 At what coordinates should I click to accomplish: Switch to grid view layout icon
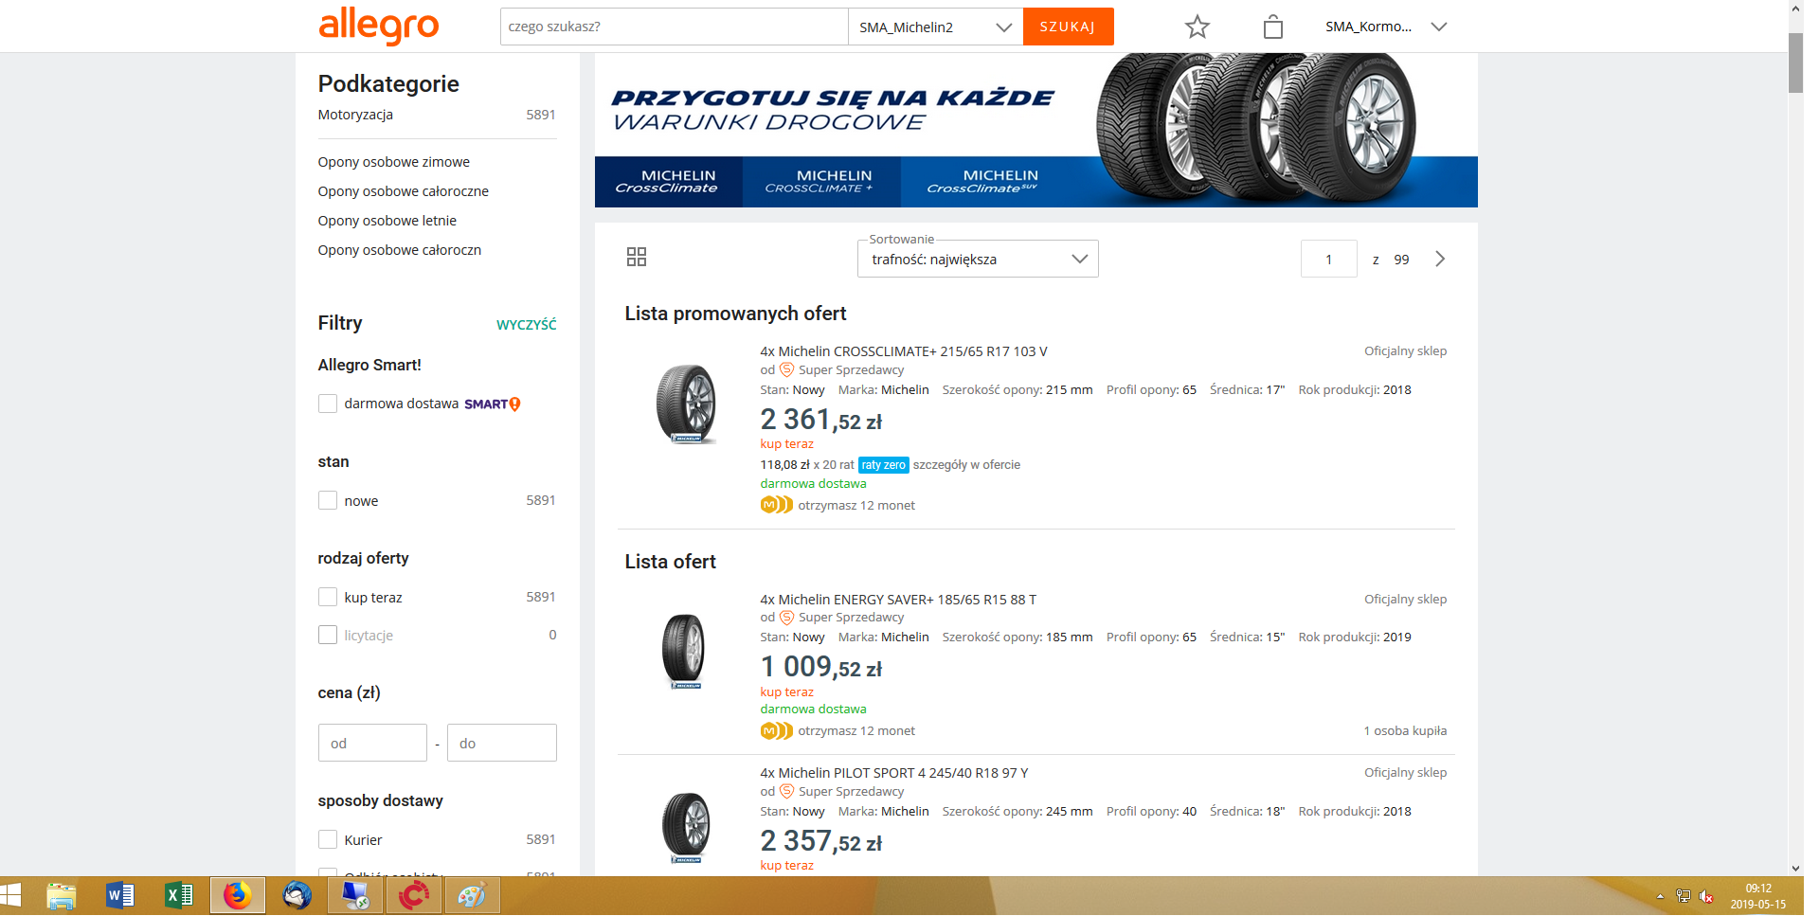click(x=637, y=257)
